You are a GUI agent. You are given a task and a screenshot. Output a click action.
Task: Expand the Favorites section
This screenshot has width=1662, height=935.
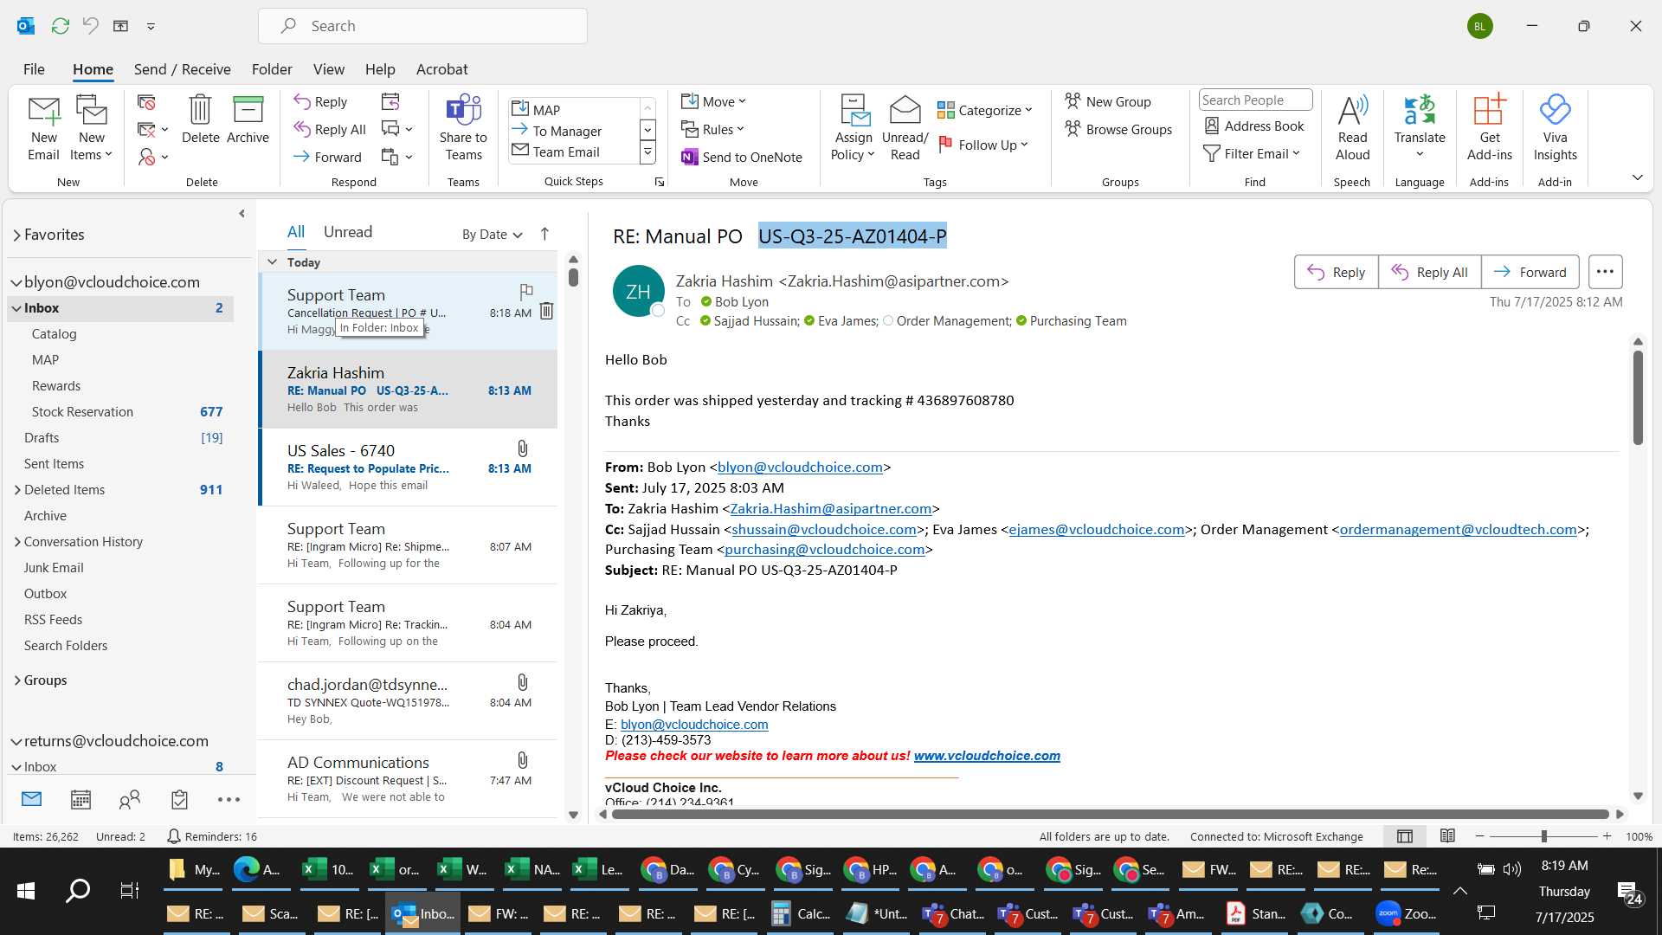[x=16, y=235]
